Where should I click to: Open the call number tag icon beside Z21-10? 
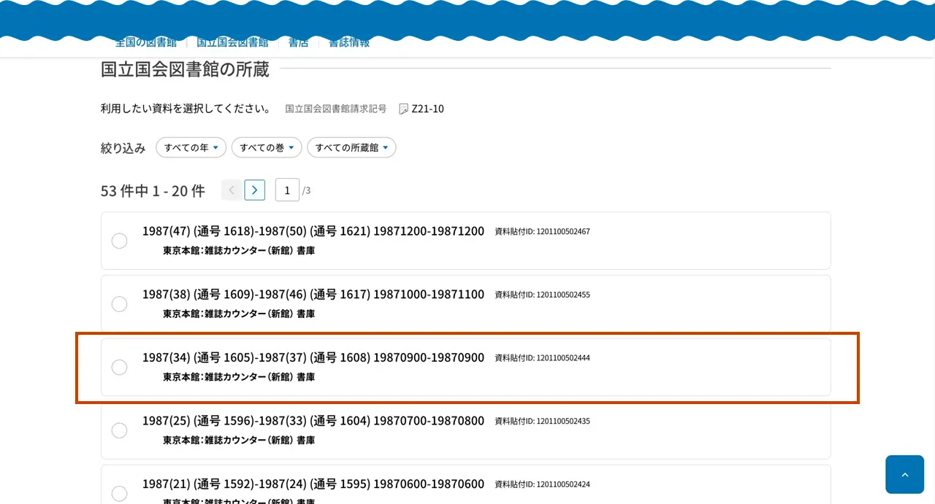[x=403, y=108]
